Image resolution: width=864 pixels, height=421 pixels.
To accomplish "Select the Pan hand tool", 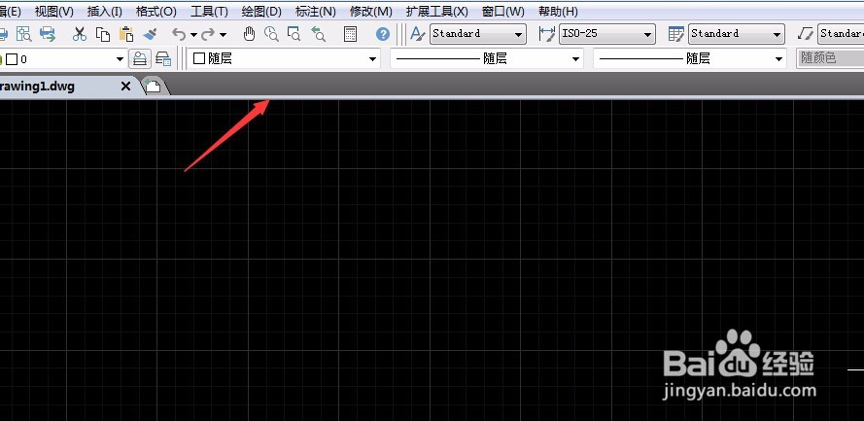I will pos(249,34).
